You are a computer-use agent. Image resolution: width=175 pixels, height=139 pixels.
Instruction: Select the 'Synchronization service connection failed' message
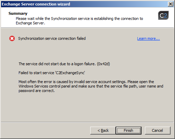coord(52,38)
